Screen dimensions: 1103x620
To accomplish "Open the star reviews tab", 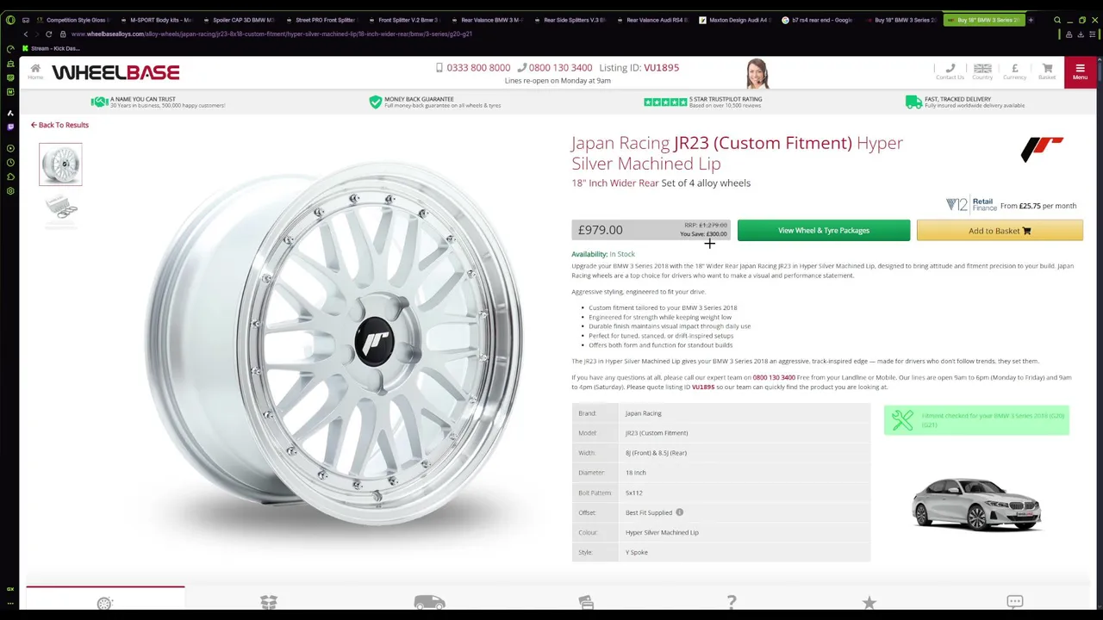I will tap(869, 603).
